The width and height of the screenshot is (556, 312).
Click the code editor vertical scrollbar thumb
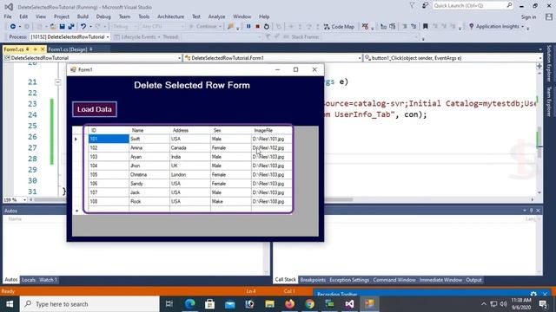pyautogui.click(x=539, y=141)
